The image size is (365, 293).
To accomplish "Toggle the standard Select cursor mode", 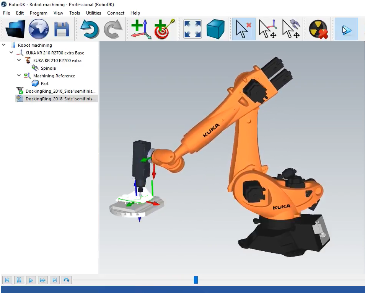I will coord(243,29).
